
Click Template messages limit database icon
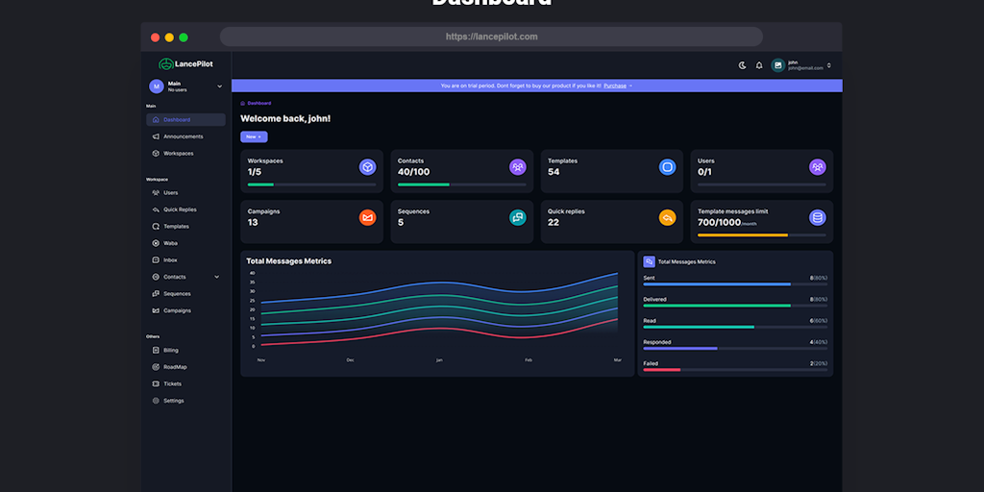817,218
